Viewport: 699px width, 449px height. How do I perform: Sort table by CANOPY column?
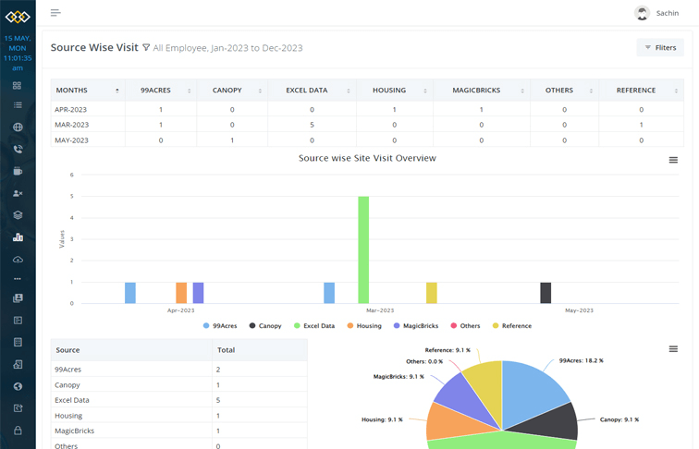pyautogui.click(x=232, y=90)
